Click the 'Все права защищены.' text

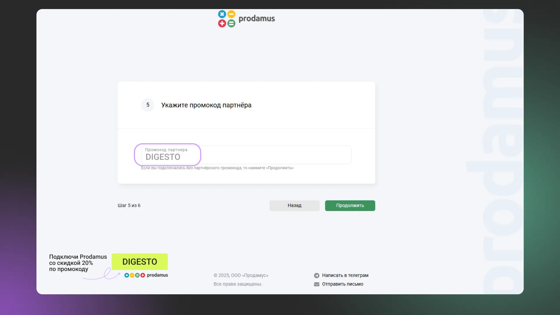tap(238, 284)
